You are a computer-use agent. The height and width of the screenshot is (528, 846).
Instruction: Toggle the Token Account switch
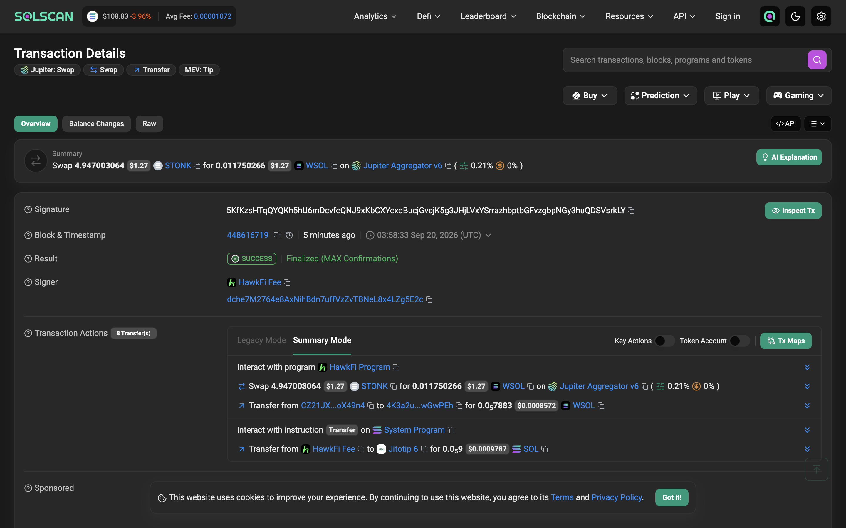[x=740, y=341]
